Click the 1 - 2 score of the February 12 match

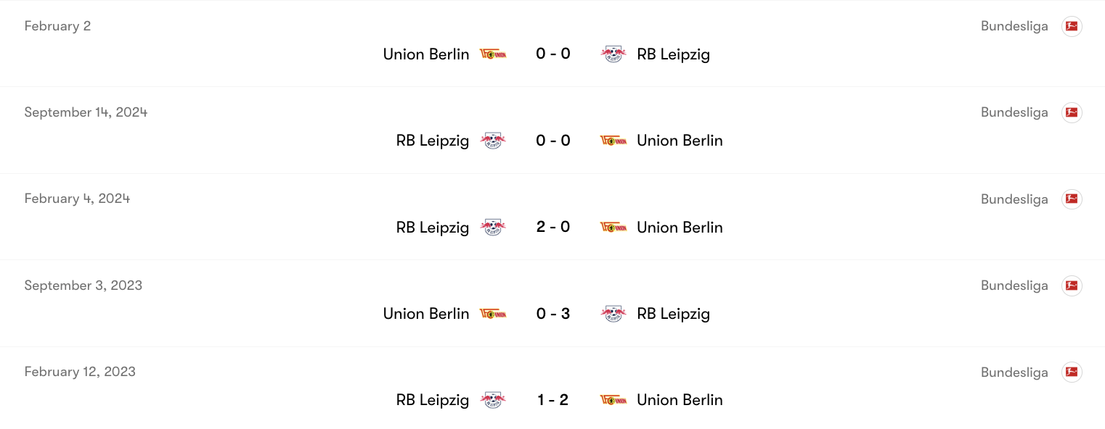pyautogui.click(x=553, y=399)
